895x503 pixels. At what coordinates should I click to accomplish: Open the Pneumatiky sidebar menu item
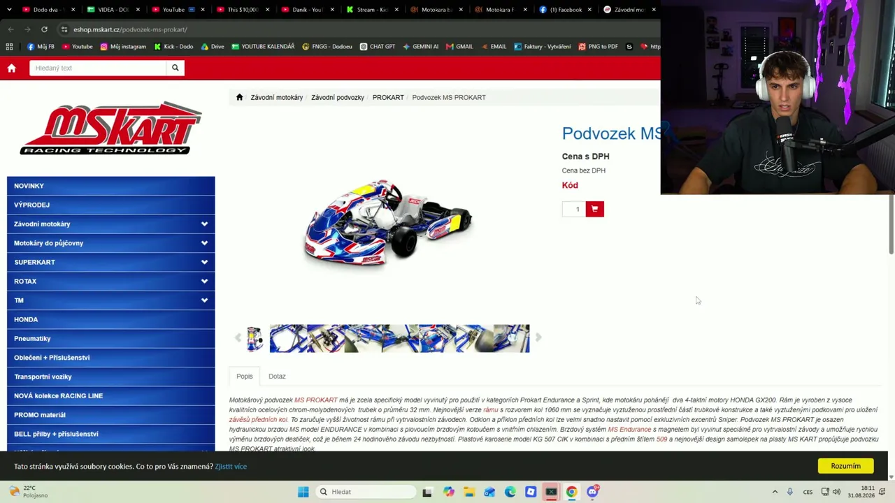[x=111, y=339]
